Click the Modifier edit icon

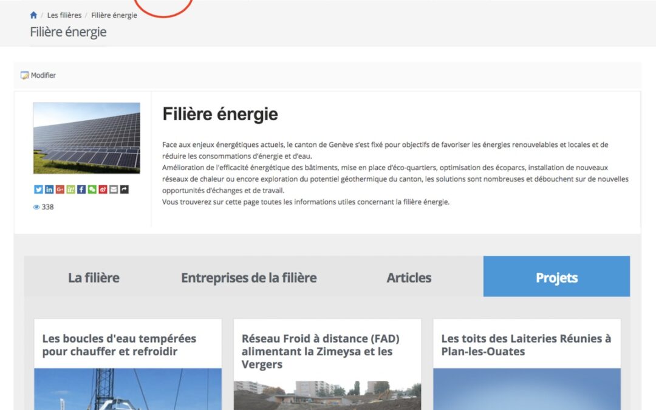[25, 75]
